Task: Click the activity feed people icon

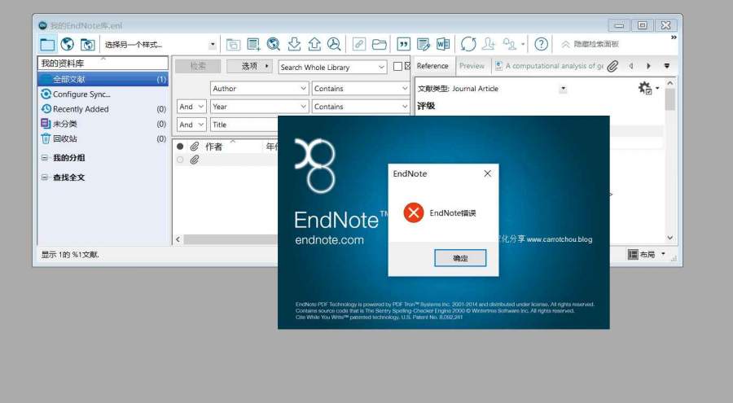Action: (x=510, y=45)
